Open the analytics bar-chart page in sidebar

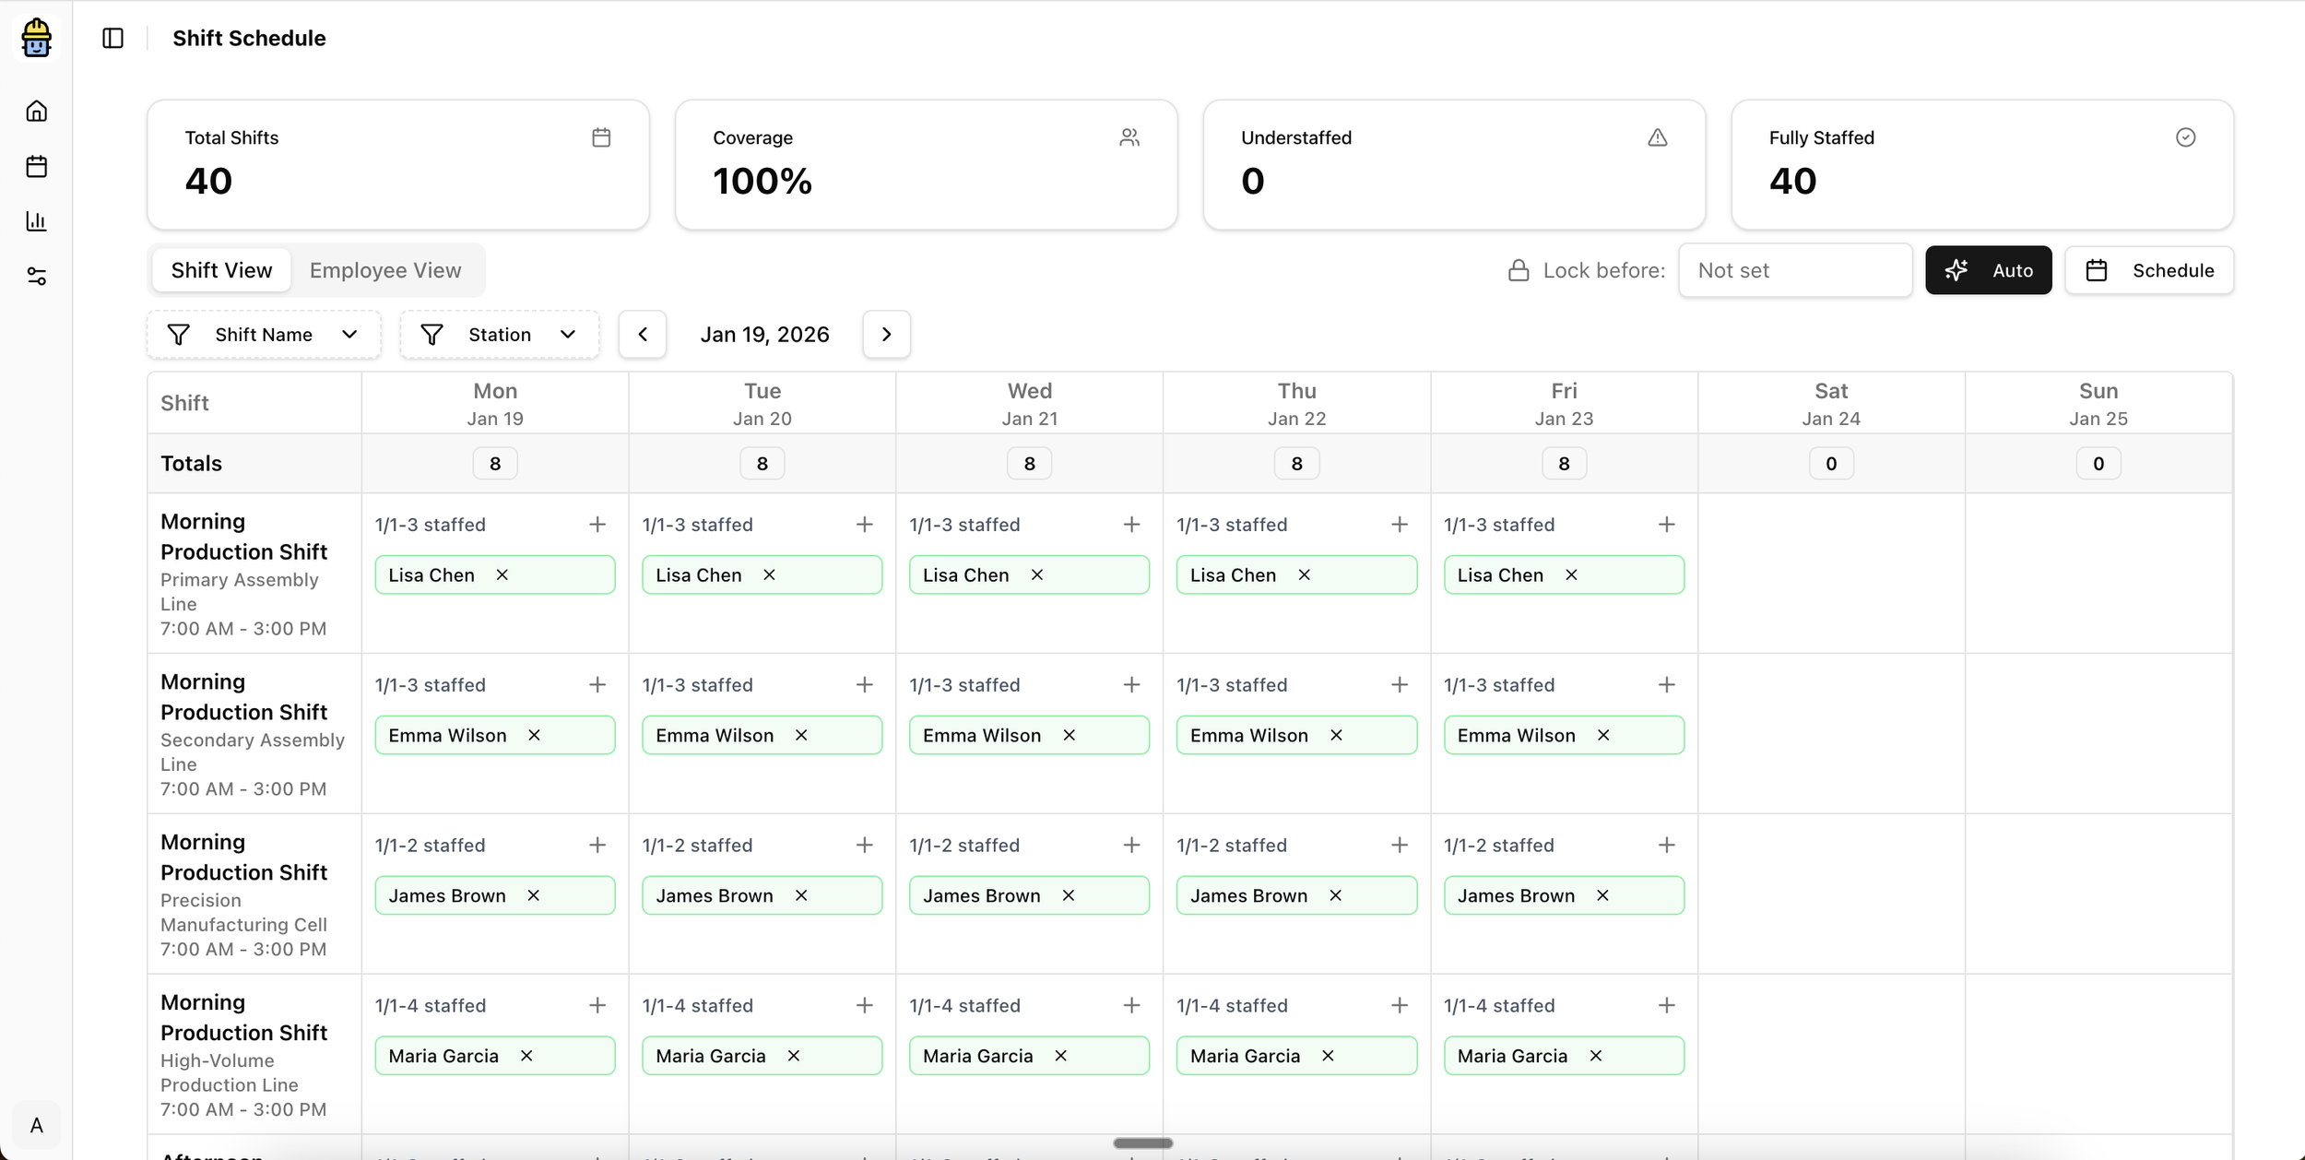click(x=36, y=221)
